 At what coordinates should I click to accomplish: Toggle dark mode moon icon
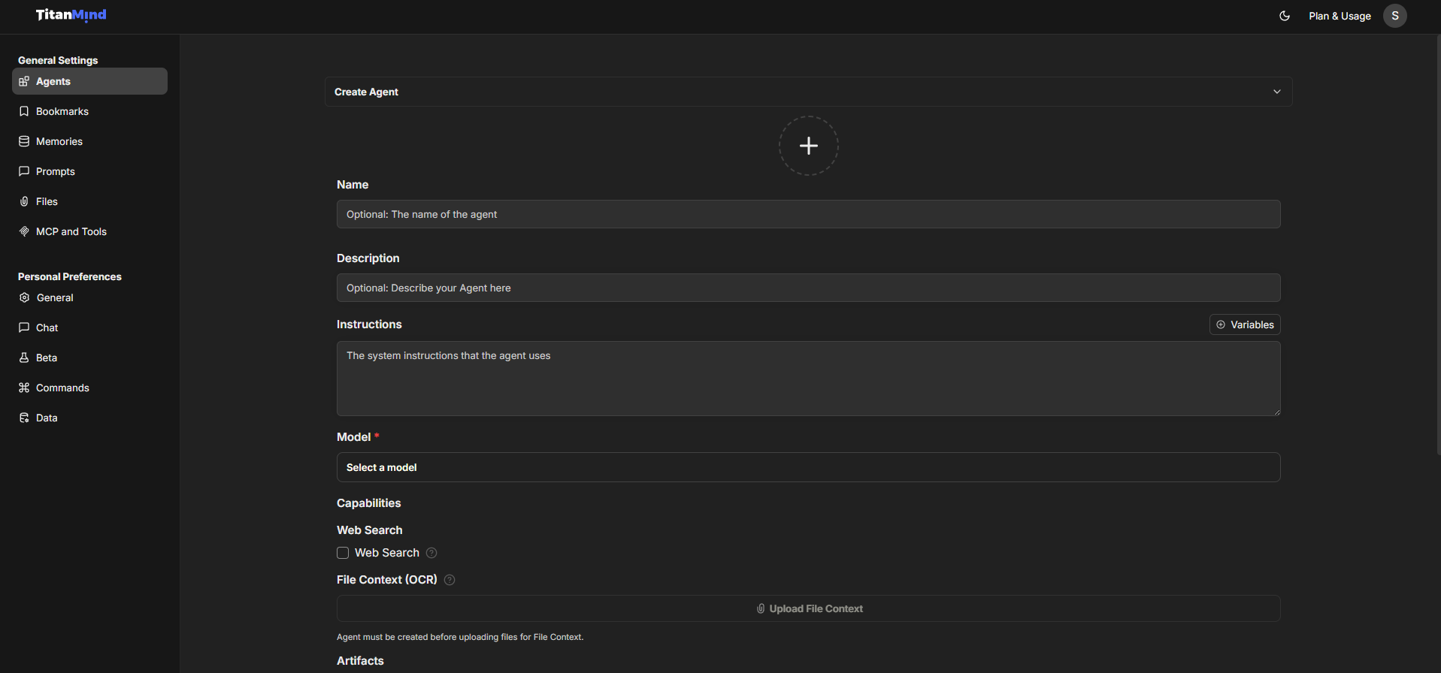coord(1285,16)
